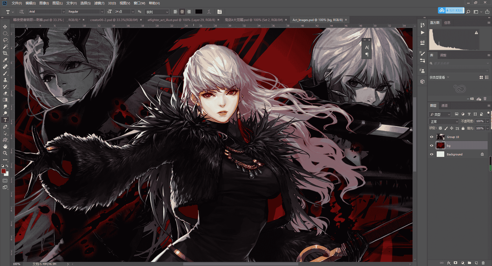Switch to the 信息 (Info) tab
Viewport: 492px width, 266px height.
coord(447,23)
